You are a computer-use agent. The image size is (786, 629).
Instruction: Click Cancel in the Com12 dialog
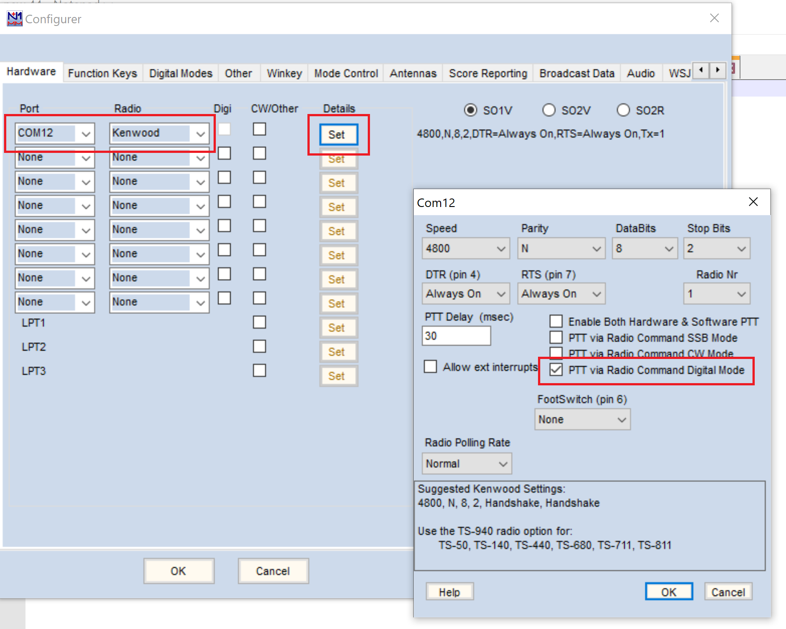coord(728,592)
